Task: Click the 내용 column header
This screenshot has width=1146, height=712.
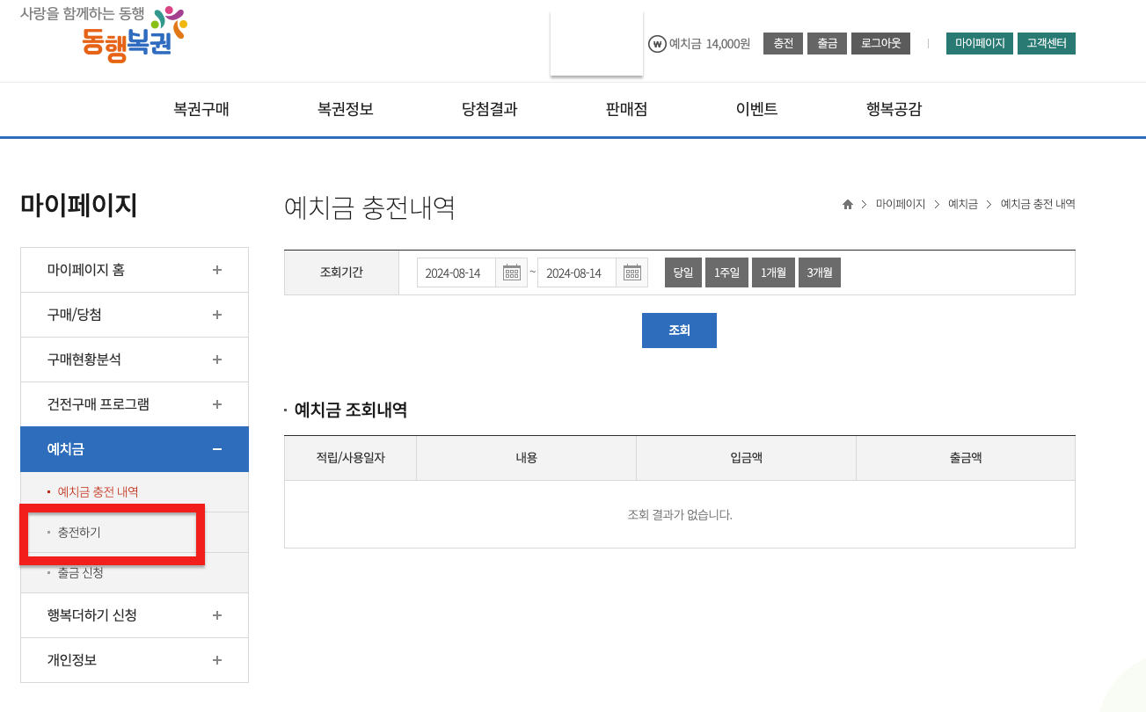Action: (x=527, y=458)
